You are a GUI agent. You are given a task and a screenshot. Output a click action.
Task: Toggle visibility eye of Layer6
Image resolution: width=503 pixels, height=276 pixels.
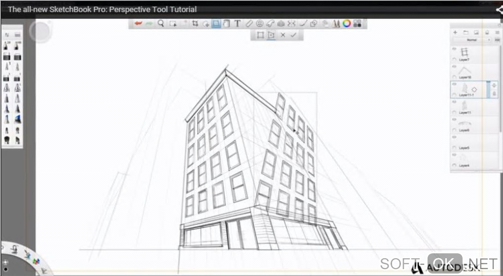tap(454, 119)
